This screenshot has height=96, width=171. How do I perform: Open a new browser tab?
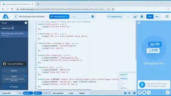click(38, 4)
